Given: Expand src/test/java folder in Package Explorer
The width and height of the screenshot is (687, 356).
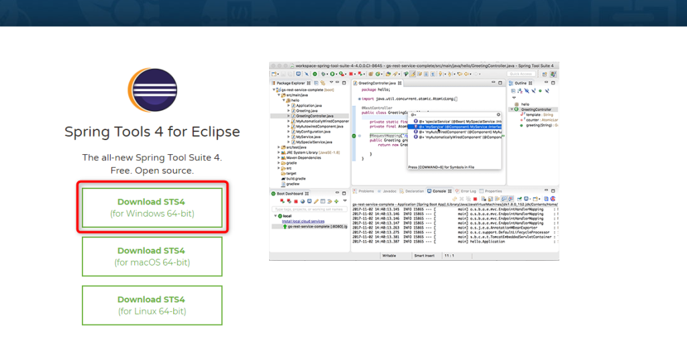Looking at the screenshot, I should point(278,147).
